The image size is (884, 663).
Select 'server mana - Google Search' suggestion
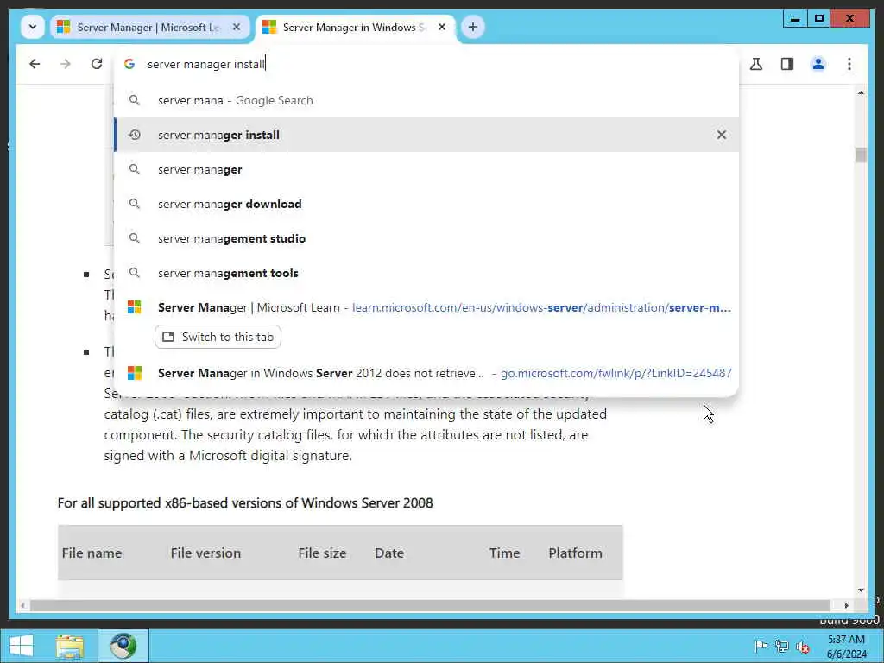point(426,100)
